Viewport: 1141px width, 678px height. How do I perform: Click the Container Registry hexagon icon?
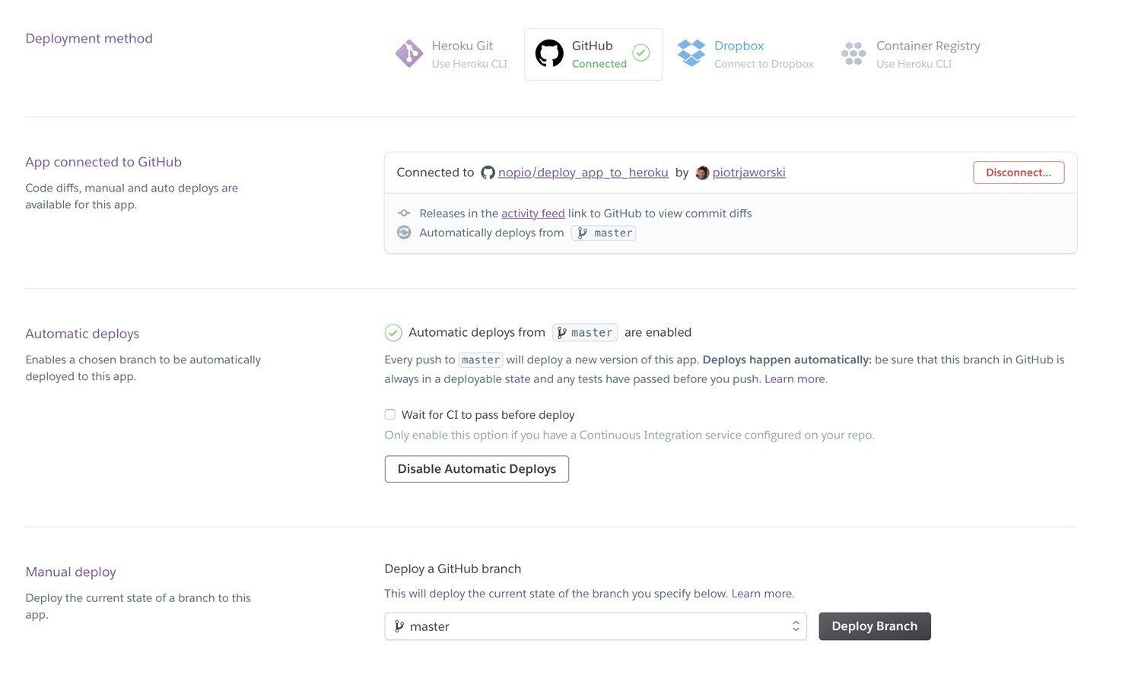853,54
